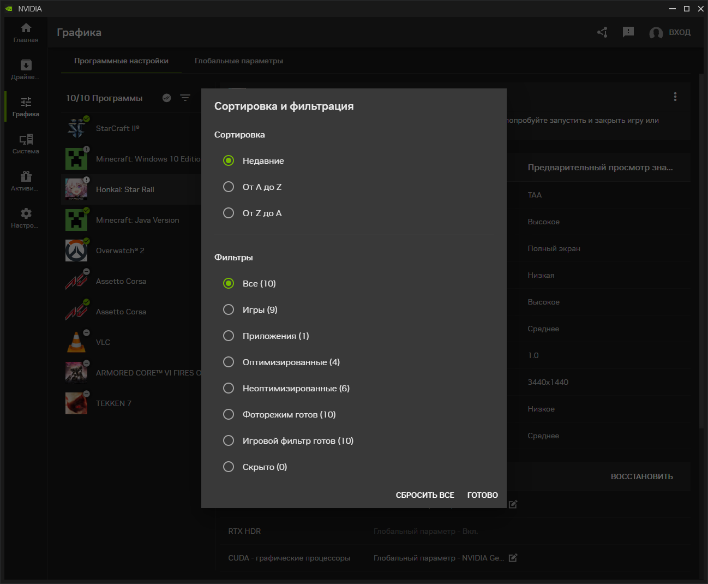
Task: Open the Главная home page in sidebar
Action: (x=26, y=33)
